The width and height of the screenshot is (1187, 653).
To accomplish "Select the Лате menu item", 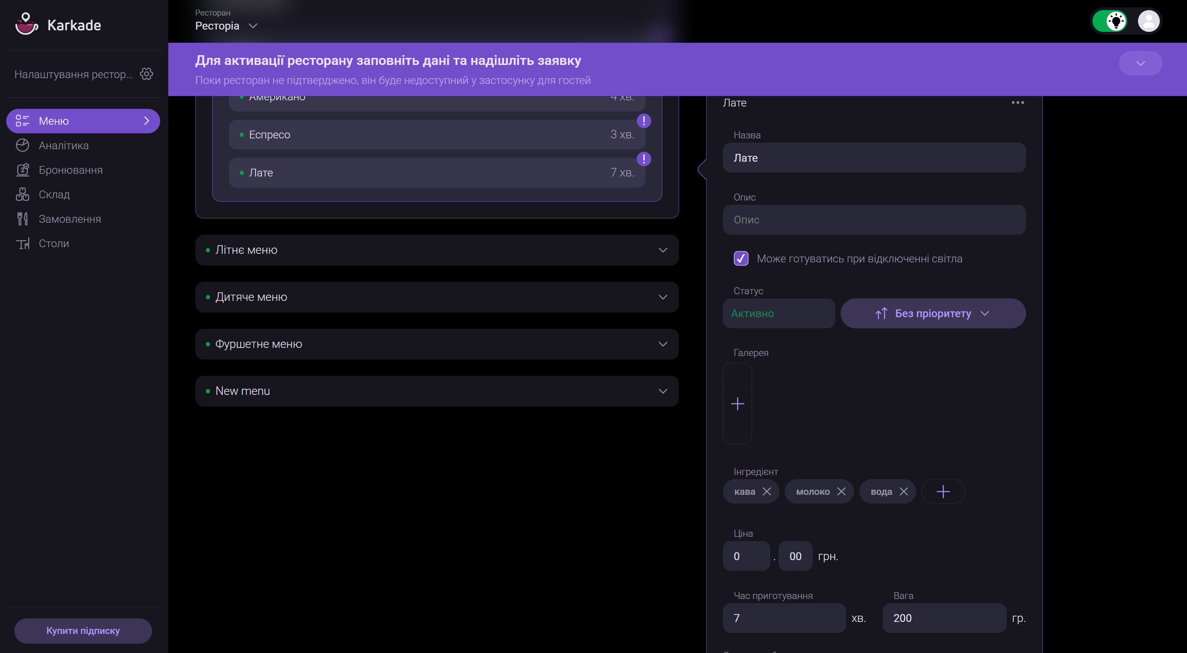I will tap(437, 173).
